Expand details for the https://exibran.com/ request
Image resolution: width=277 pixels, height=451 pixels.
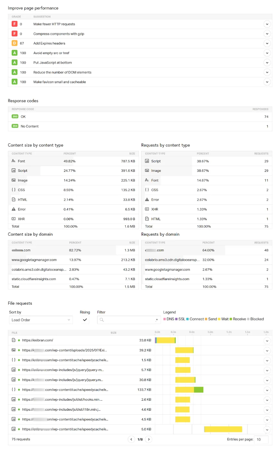pos(267,340)
